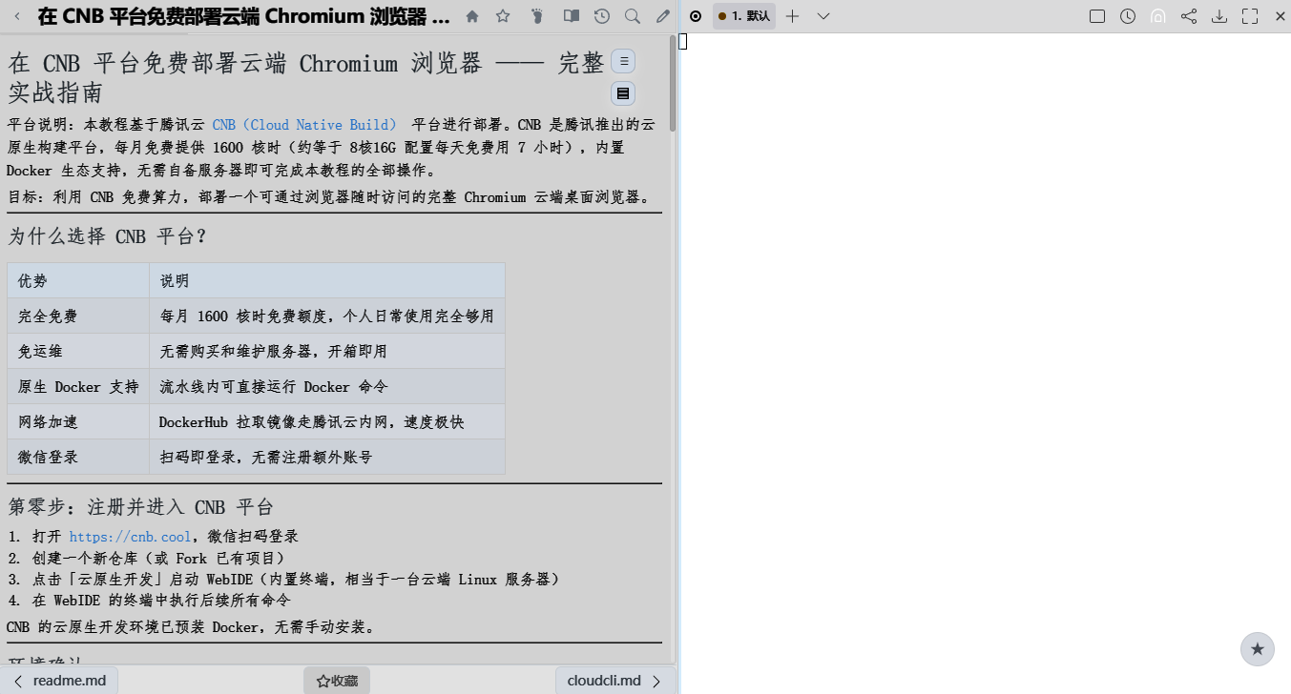This screenshot has height=694, width=1291.
Task: Share using the share icon
Action: (x=1189, y=16)
